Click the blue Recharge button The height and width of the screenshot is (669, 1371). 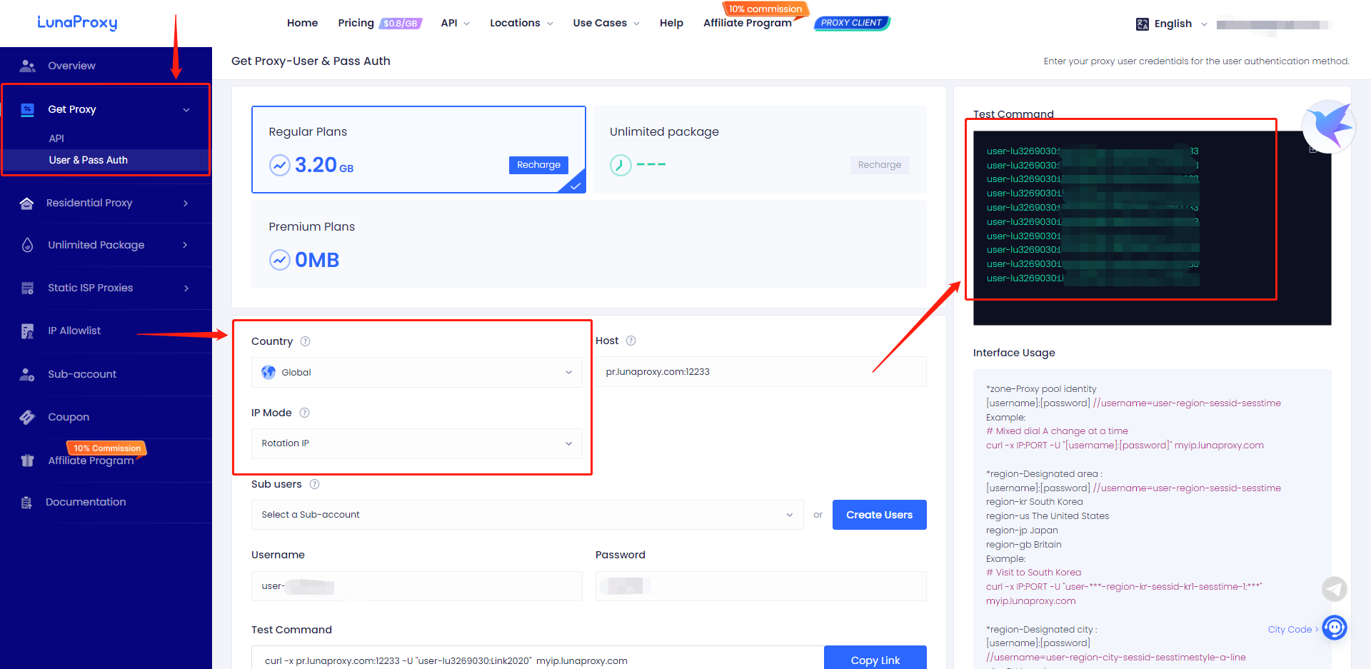point(538,165)
